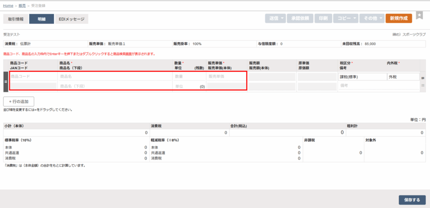
Task: Click the 承認依頼 button
Action: (300, 18)
